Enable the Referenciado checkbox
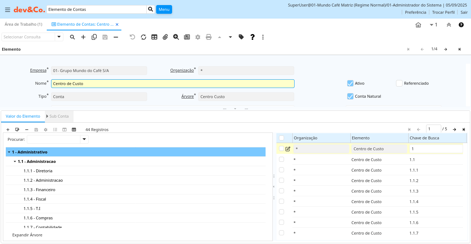This screenshot has width=471, height=244. (x=399, y=83)
